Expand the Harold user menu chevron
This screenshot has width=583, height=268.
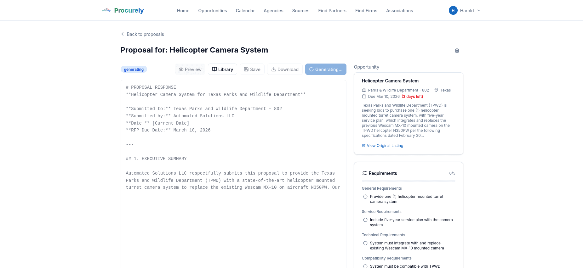479,10
